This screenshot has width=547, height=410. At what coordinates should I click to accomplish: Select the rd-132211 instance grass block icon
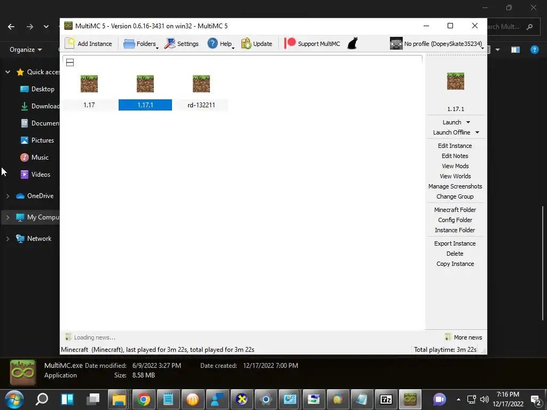pos(201,84)
